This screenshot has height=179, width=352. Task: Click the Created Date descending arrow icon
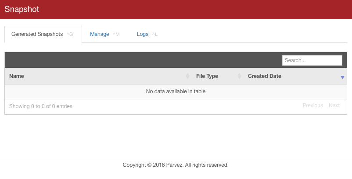coord(342,77)
